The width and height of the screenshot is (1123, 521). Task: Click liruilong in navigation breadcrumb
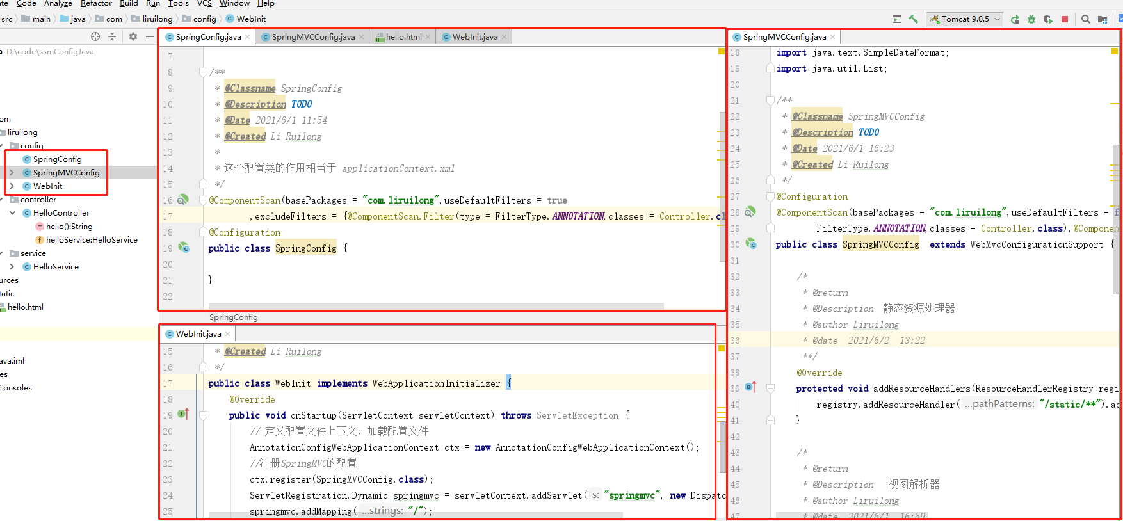click(x=157, y=19)
